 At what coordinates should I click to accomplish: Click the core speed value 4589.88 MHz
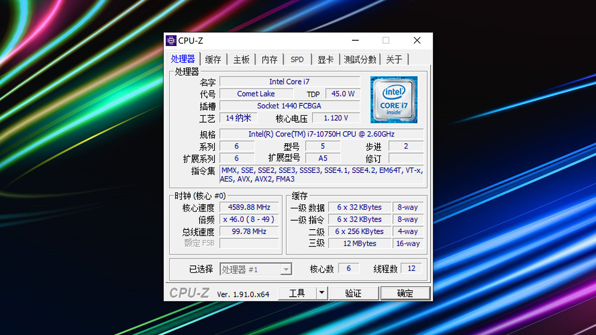[x=249, y=207]
